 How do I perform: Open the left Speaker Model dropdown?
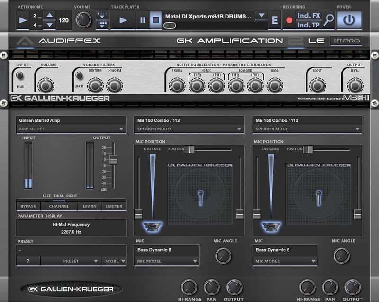pos(189,129)
